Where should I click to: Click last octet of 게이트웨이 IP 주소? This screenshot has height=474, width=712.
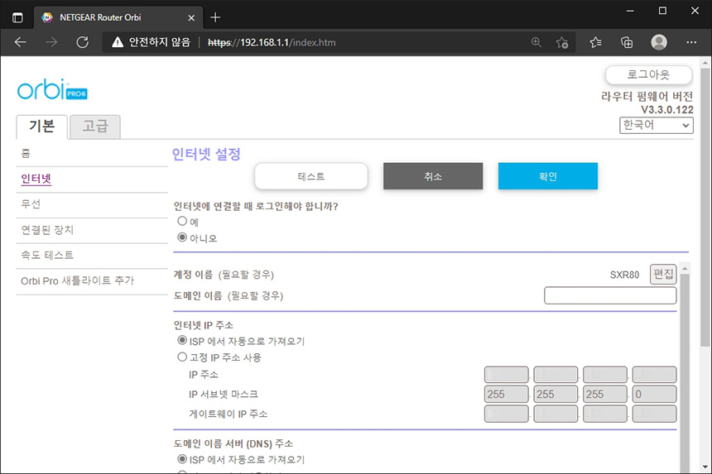[654, 414]
